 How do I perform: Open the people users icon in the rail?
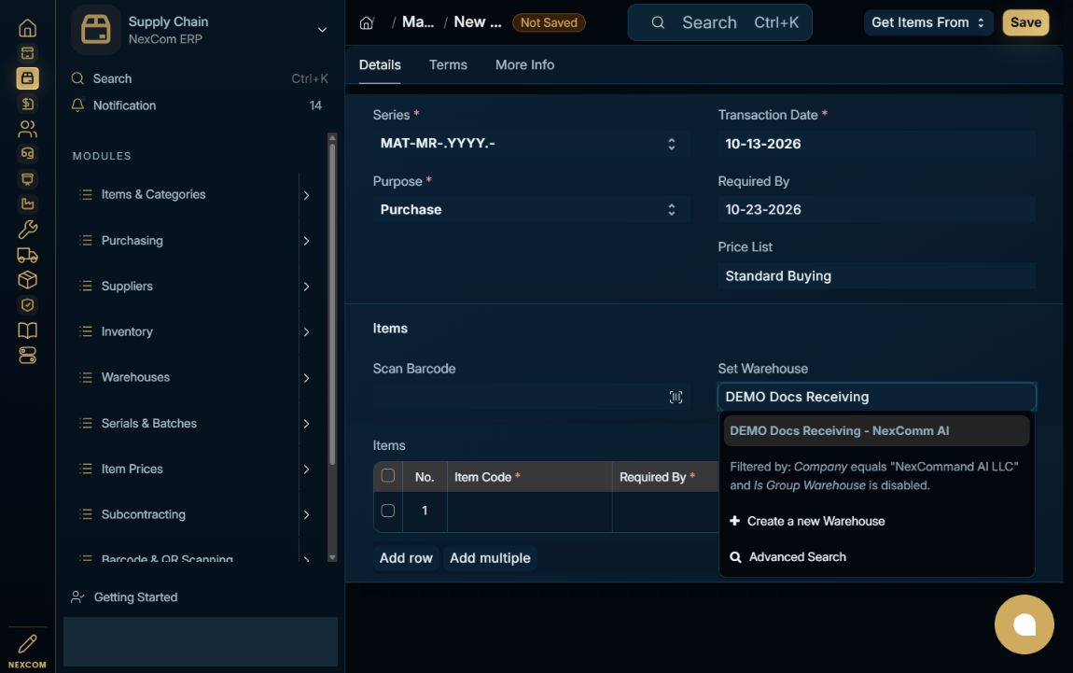27,129
